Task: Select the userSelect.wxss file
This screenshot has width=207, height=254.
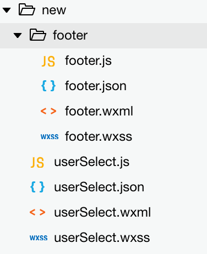Action: tap(102, 238)
